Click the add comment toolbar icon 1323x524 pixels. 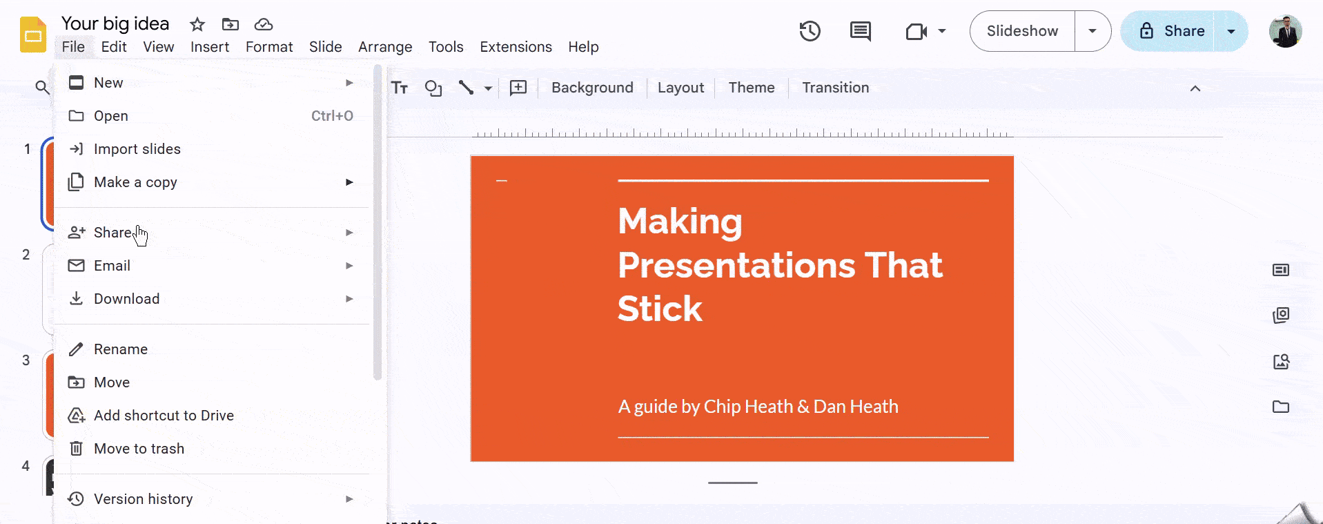(x=518, y=88)
